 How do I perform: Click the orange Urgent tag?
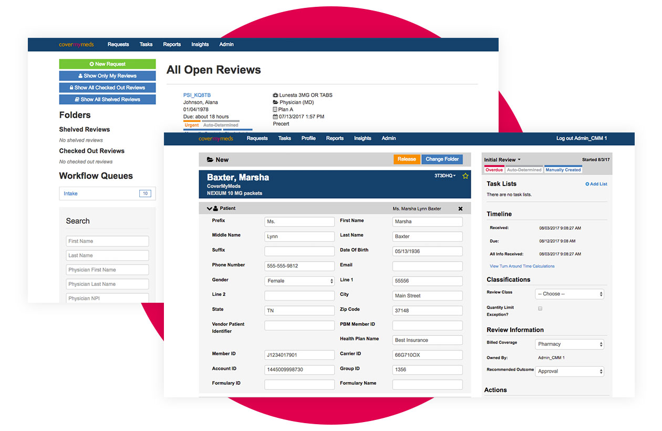point(192,125)
